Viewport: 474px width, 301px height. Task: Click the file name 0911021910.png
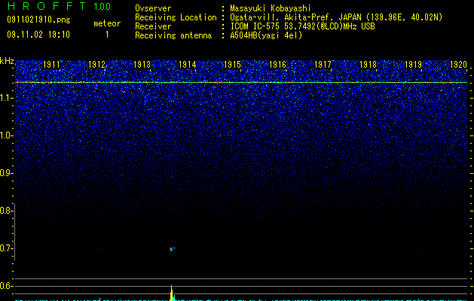pos(38,20)
